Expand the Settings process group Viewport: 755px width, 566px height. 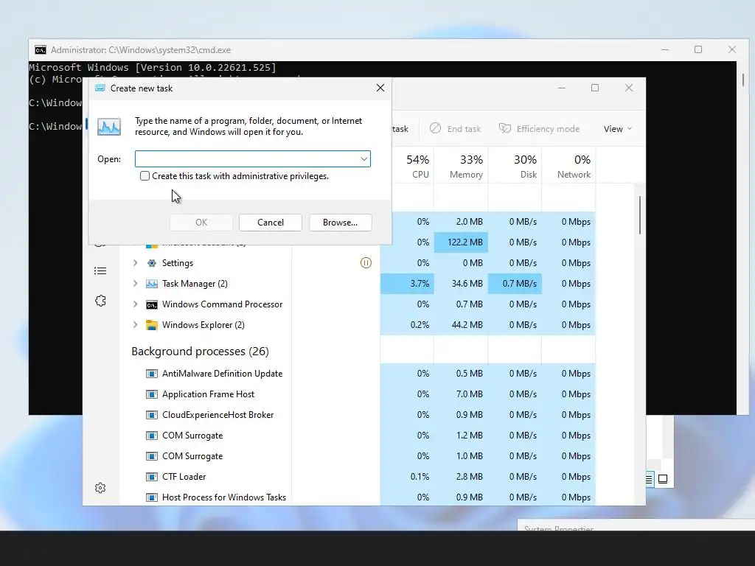(136, 263)
